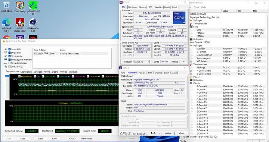
Task: Toggle the CPU Core #1 graph checkbox
Action: (43, 76)
